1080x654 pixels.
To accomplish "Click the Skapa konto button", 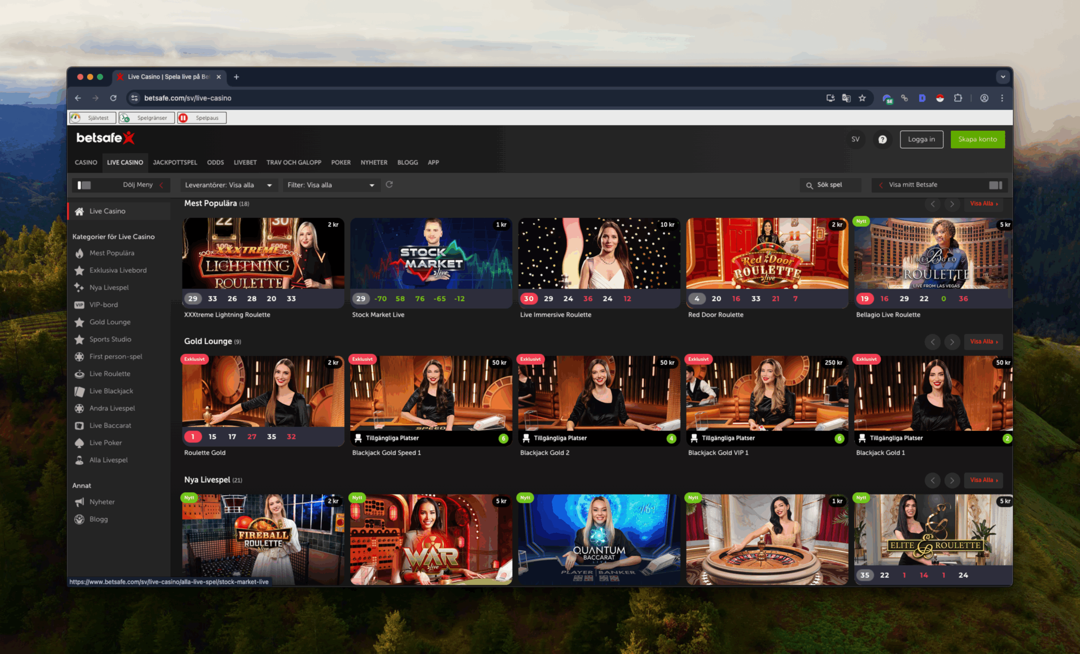I will coord(977,139).
